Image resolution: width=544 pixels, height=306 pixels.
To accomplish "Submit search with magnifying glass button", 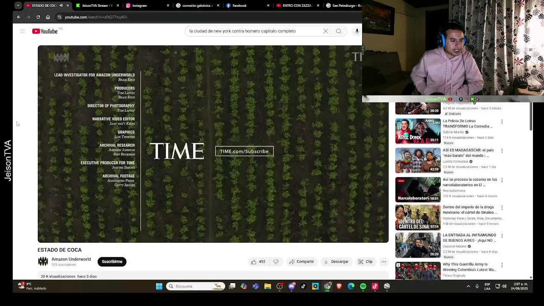I will (339, 31).
